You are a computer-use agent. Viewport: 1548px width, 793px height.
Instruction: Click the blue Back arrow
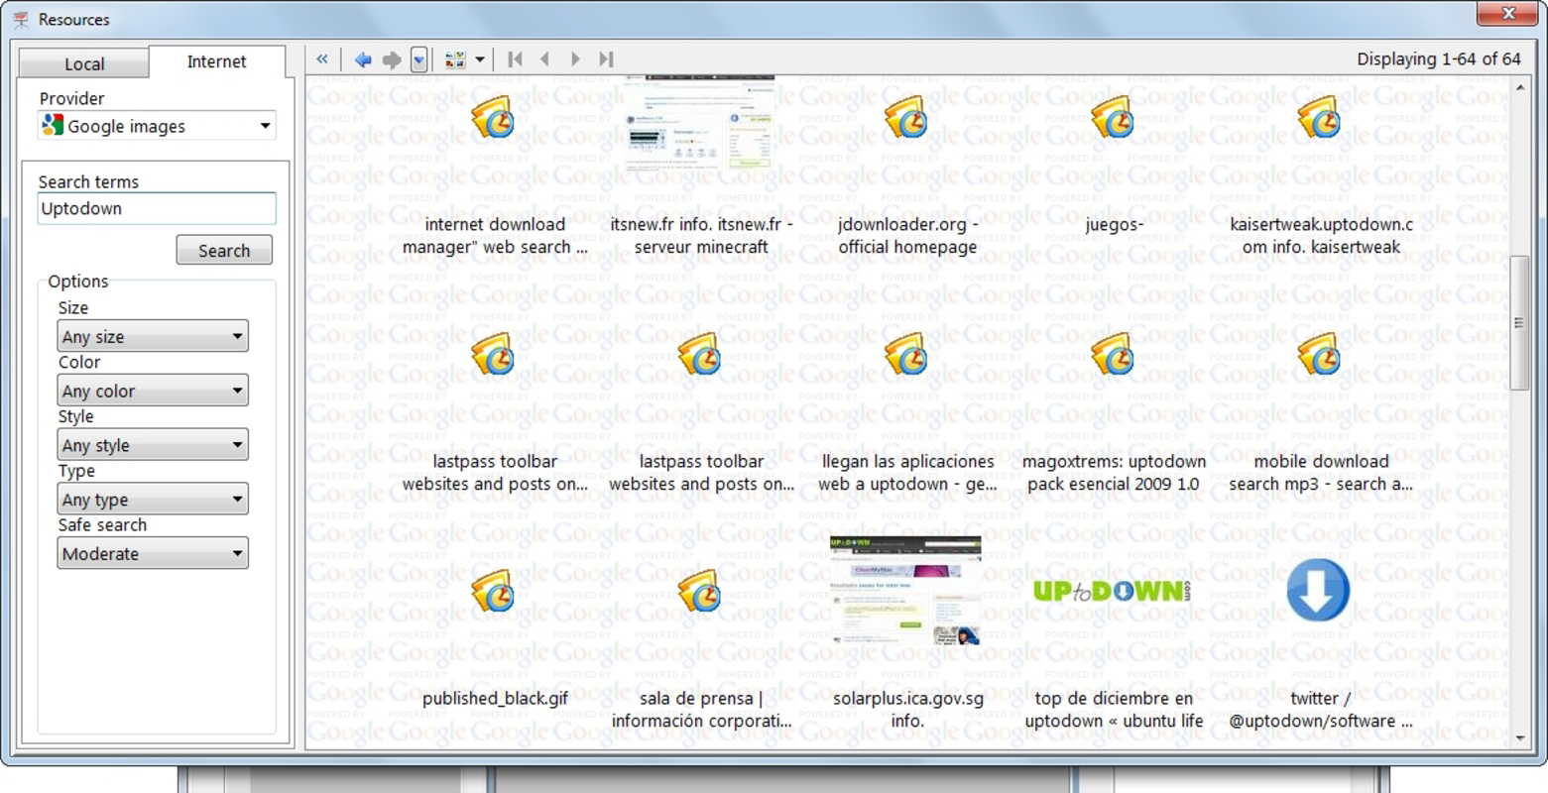(x=363, y=59)
